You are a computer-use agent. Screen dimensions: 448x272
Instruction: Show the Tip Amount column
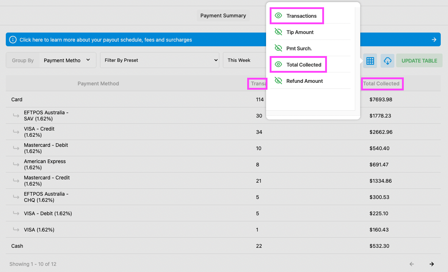(278, 32)
